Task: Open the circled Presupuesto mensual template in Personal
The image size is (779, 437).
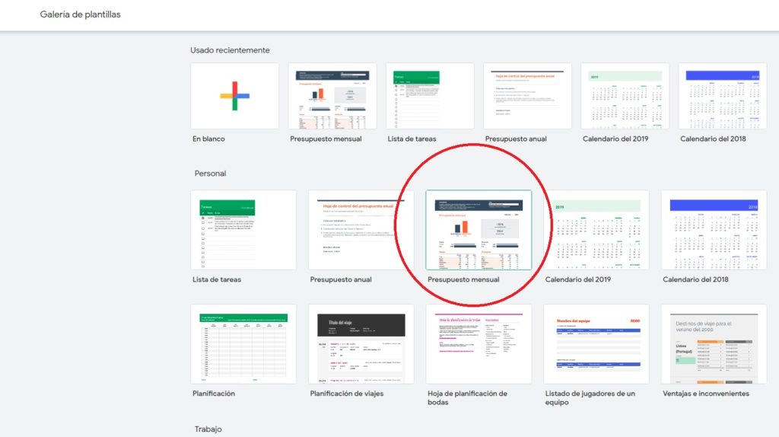Action: [479, 230]
